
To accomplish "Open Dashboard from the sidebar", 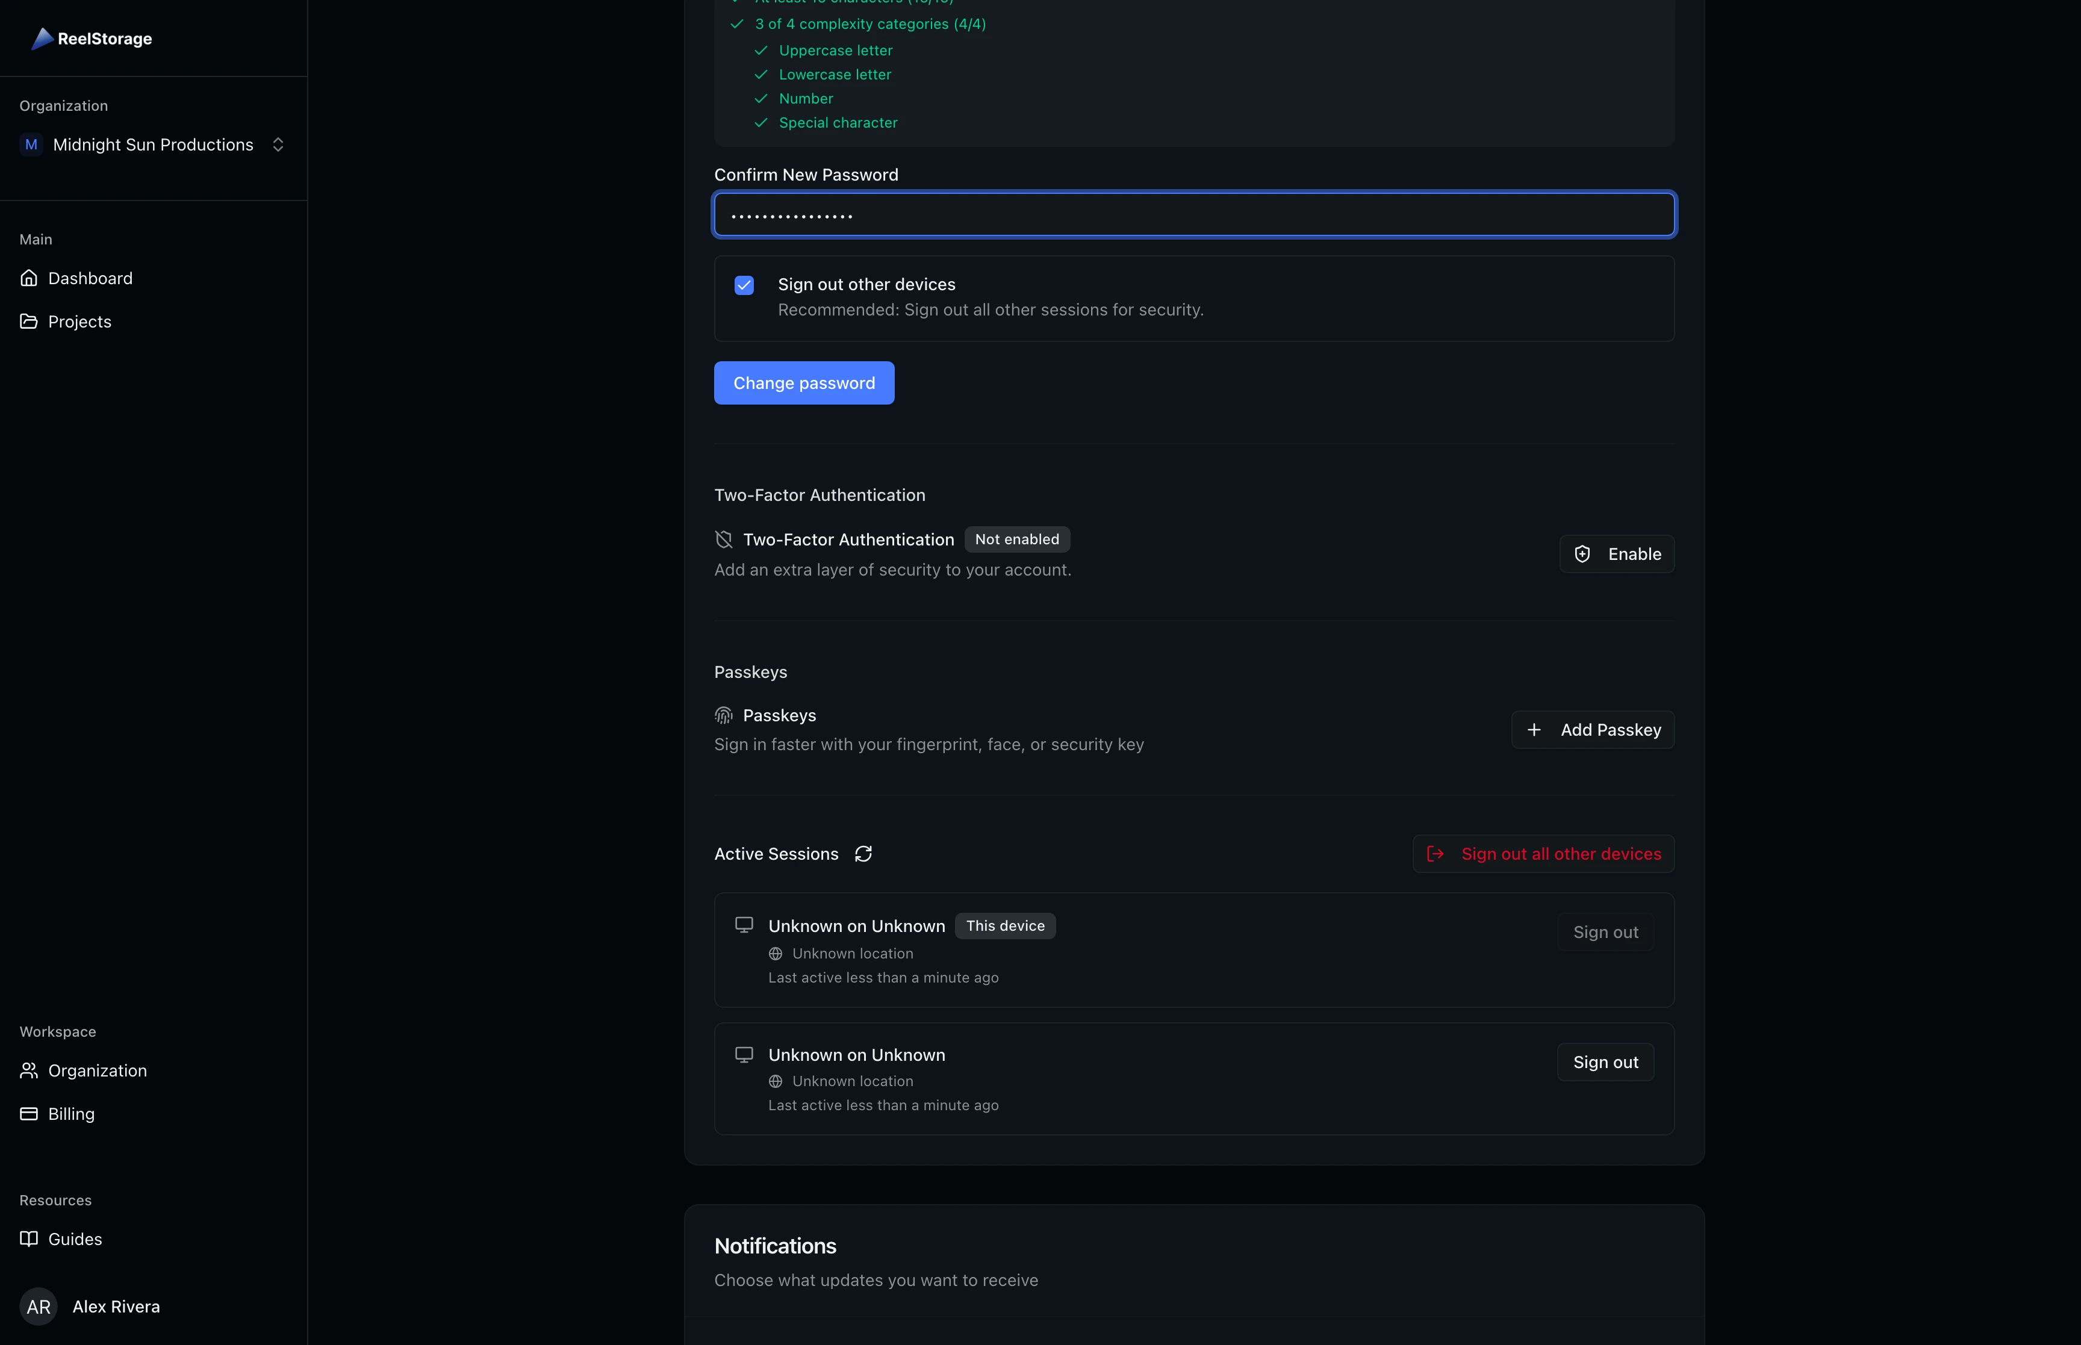I will pos(90,278).
